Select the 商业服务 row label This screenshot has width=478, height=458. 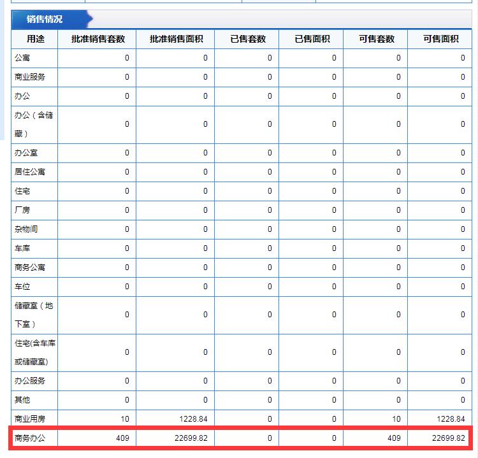29,77
